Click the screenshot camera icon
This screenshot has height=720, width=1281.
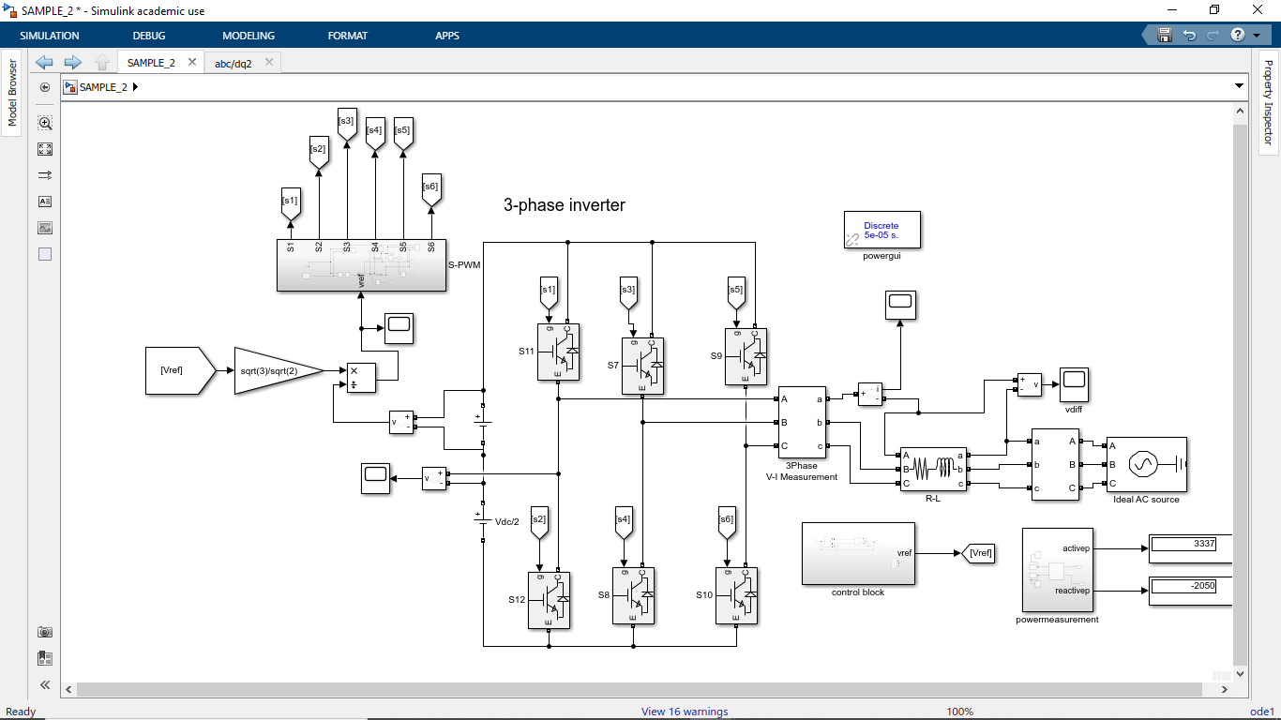[x=44, y=633]
